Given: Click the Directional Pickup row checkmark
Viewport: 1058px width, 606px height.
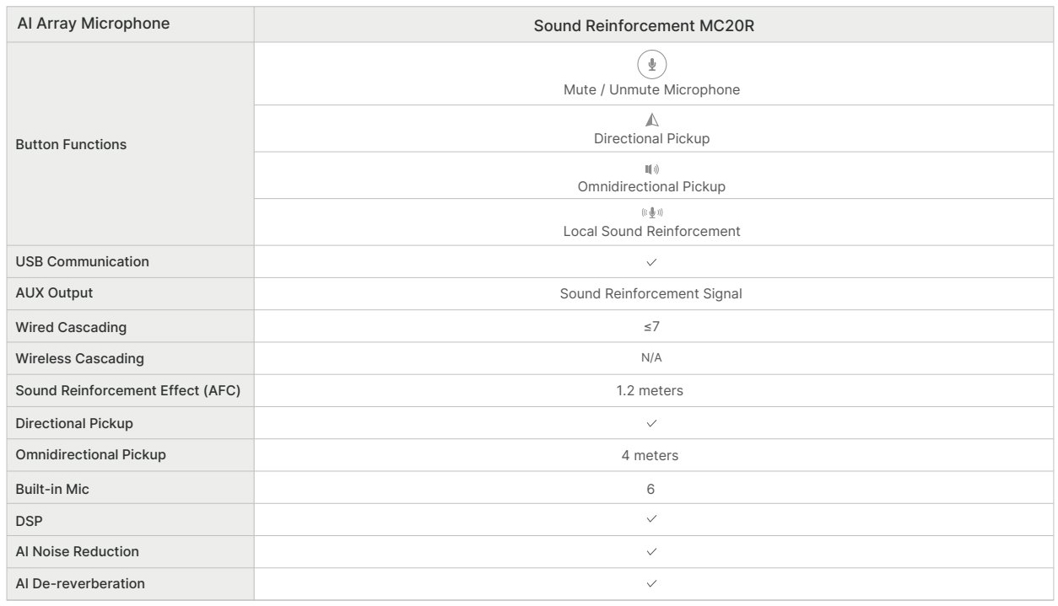Looking at the screenshot, I should click(651, 423).
